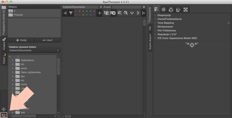
Task: Open the Ostatnio używane foldery dropdown
Action: click(34, 50)
